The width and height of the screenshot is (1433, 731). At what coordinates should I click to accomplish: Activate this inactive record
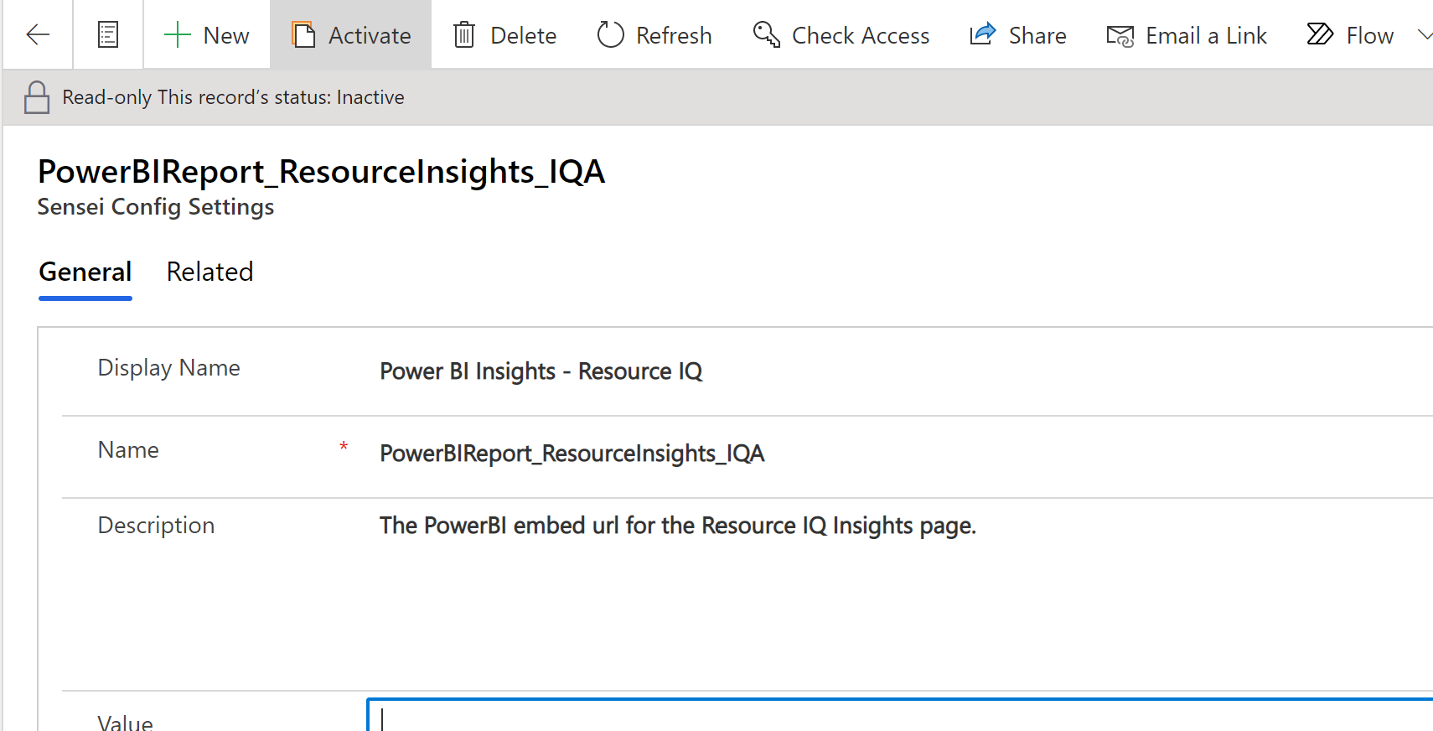[x=351, y=35]
